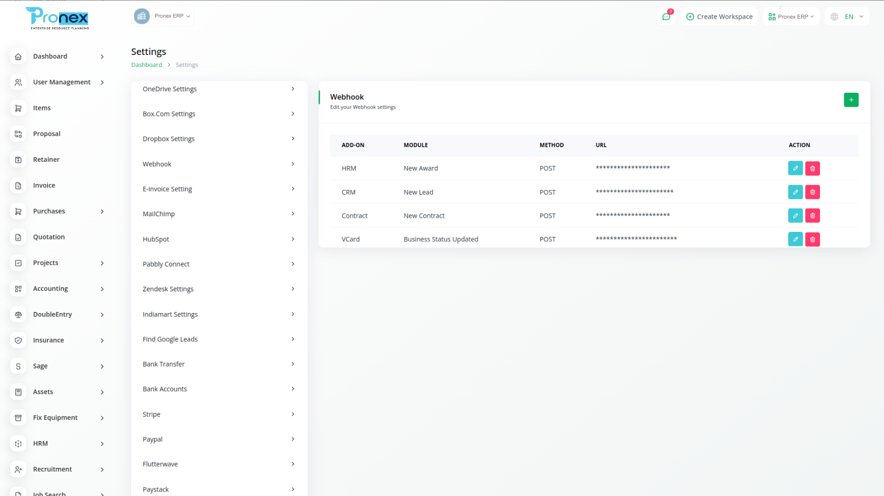Viewport: 884px width, 496px height.
Task: Click the Accounting grid icon
Action: tap(18, 289)
